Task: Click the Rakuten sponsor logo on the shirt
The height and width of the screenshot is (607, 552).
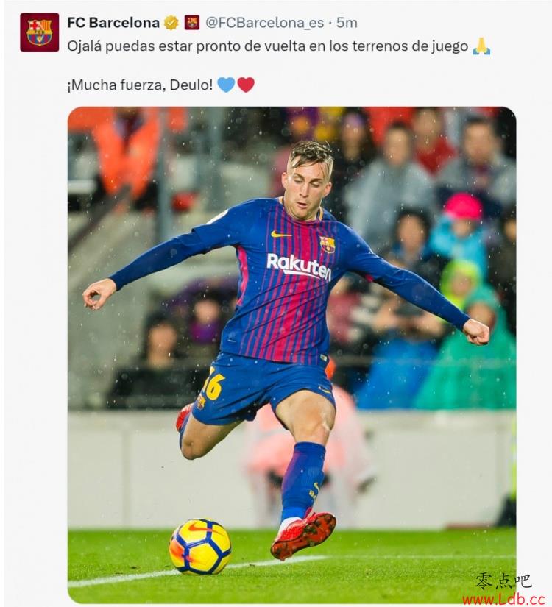Action: point(299,266)
